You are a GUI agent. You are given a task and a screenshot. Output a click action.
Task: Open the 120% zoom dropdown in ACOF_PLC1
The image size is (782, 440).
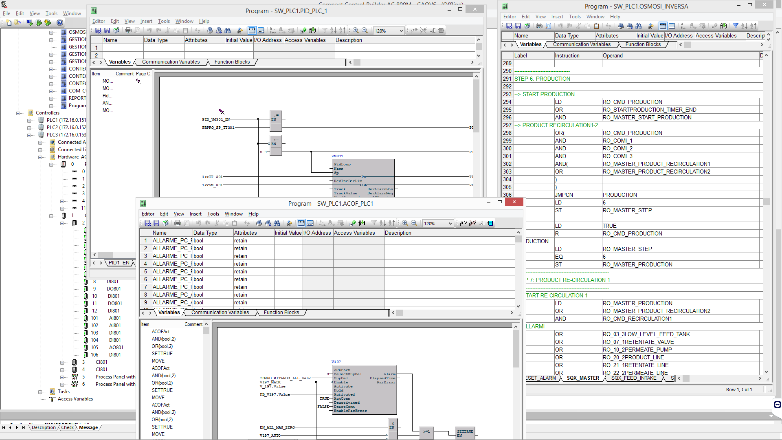450,224
